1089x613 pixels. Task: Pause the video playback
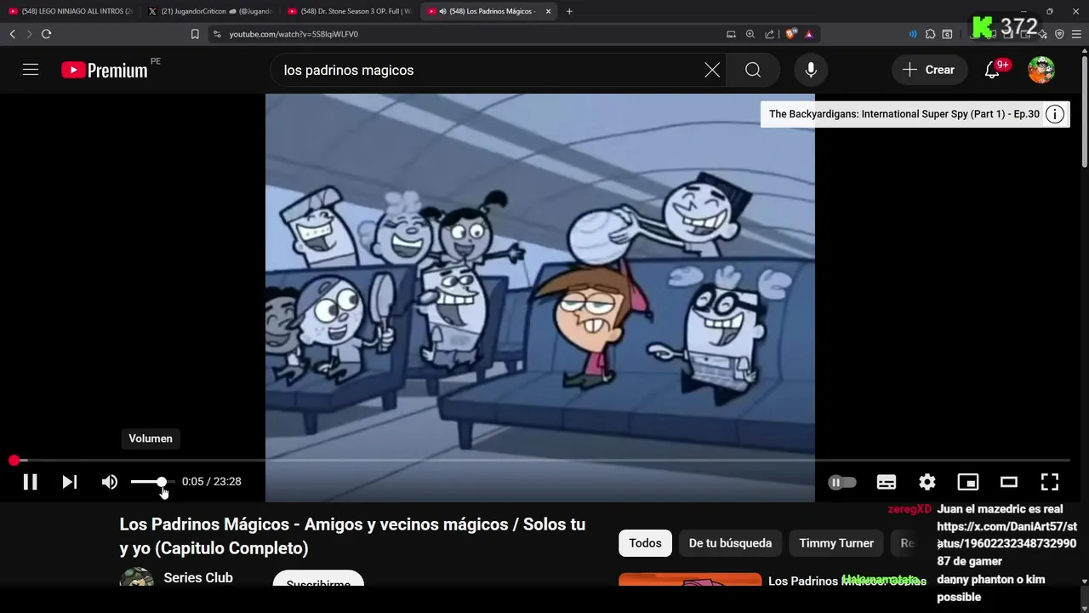(30, 482)
